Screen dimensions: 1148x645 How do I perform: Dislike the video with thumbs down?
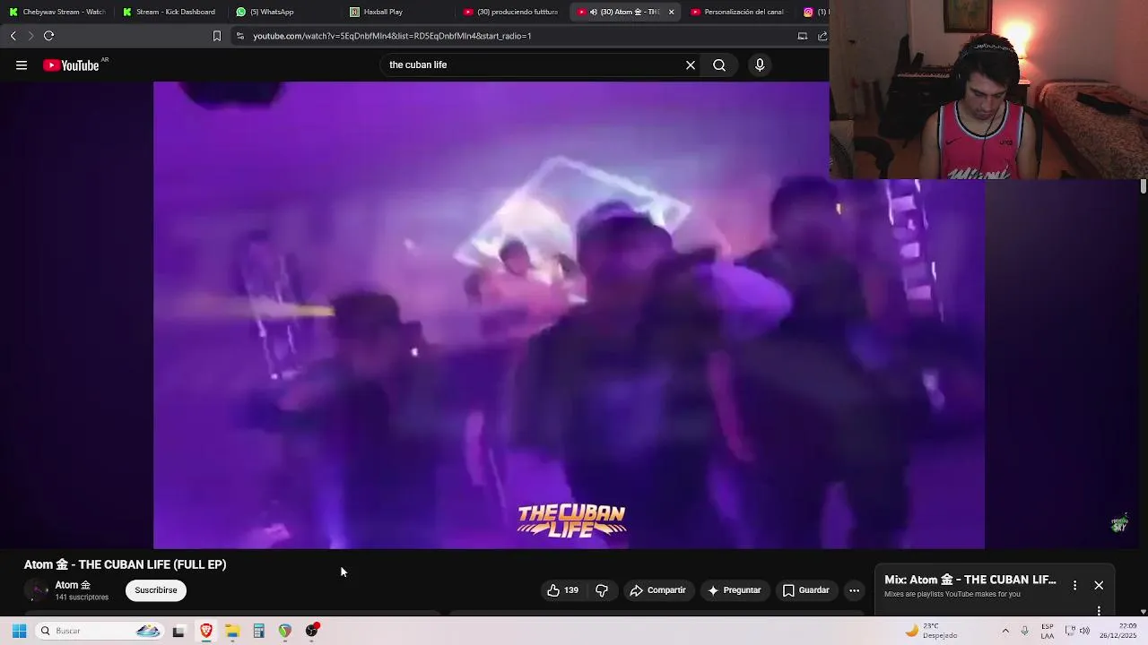point(602,590)
